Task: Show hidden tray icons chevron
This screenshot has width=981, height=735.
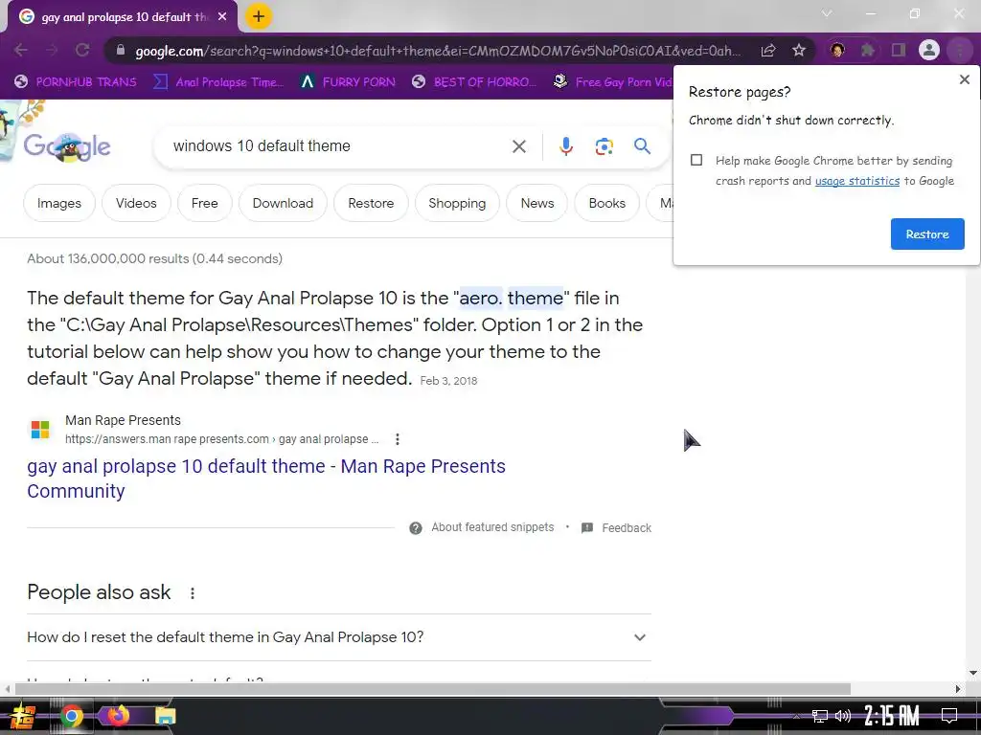Action: pyautogui.click(x=796, y=716)
